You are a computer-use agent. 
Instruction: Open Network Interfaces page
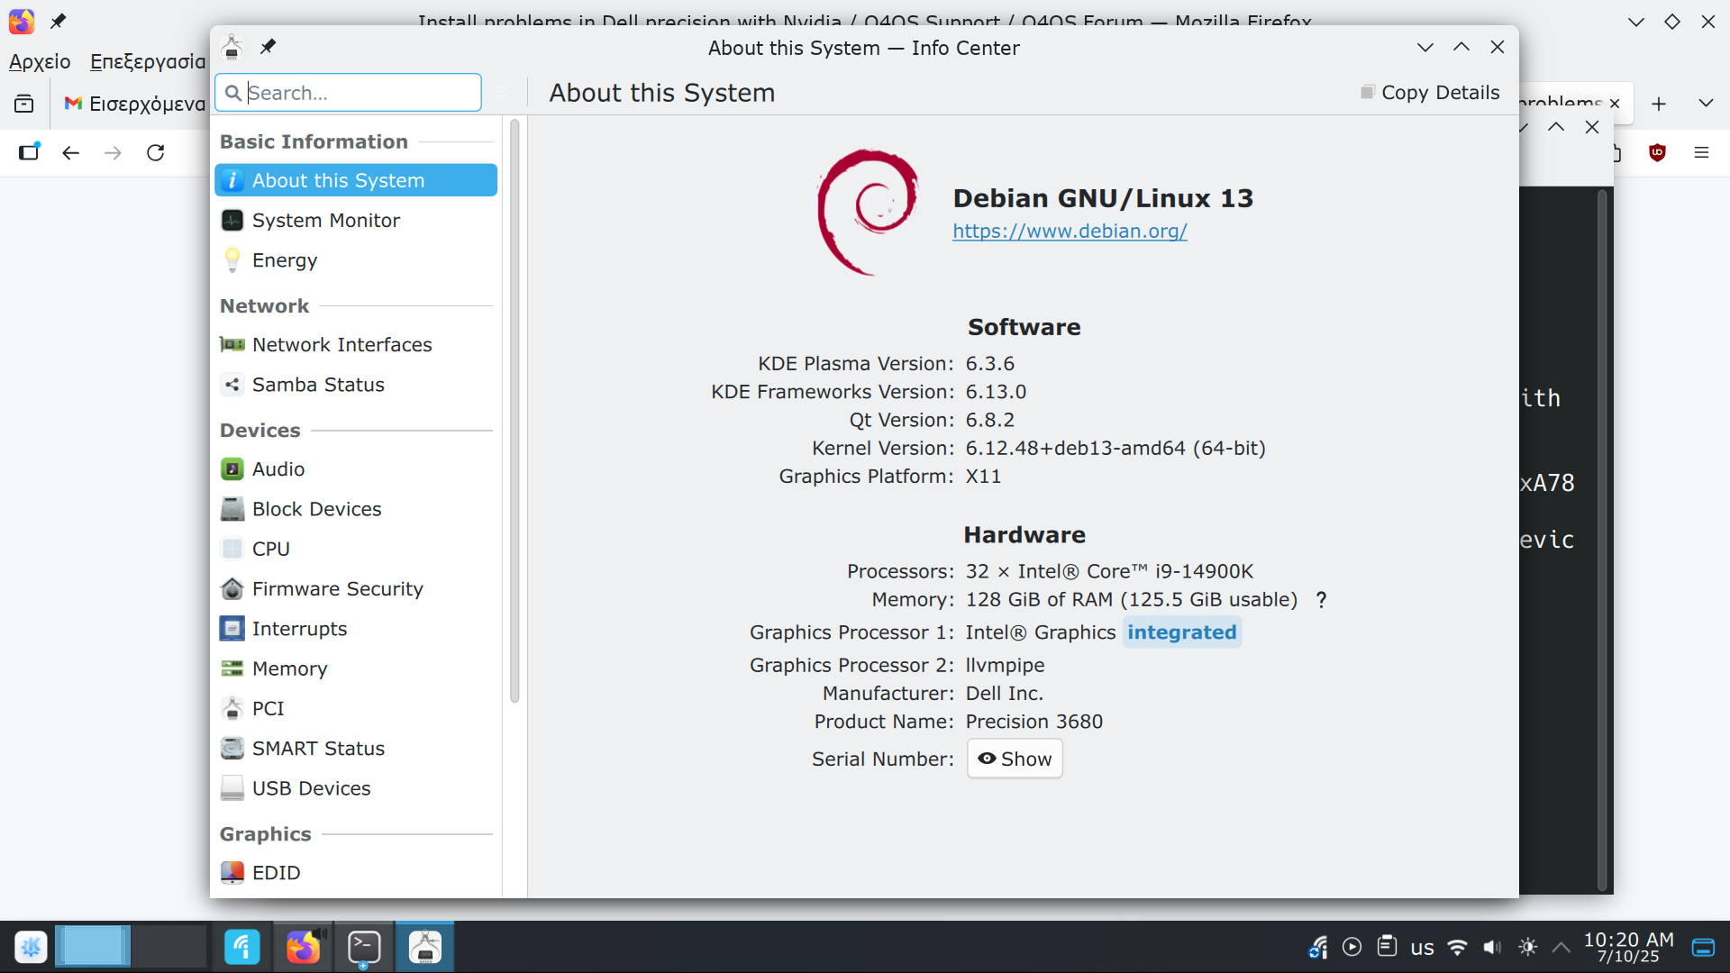pyautogui.click(x=341, y=345)
